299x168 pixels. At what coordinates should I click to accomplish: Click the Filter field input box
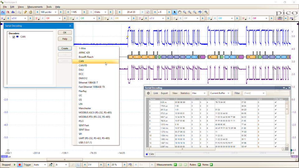click(254, 93)
